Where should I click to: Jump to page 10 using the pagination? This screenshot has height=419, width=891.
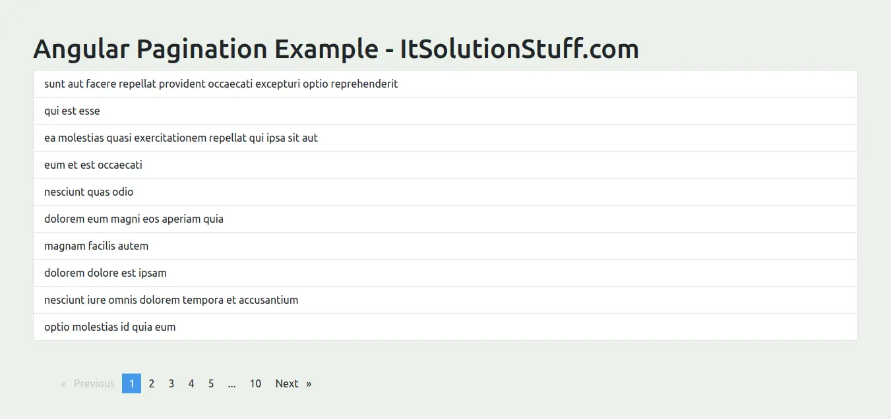click(255, 383)
